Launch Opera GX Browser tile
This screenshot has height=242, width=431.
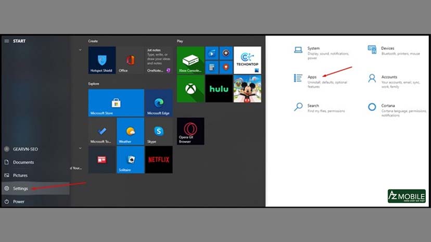[x=190, y=131]
